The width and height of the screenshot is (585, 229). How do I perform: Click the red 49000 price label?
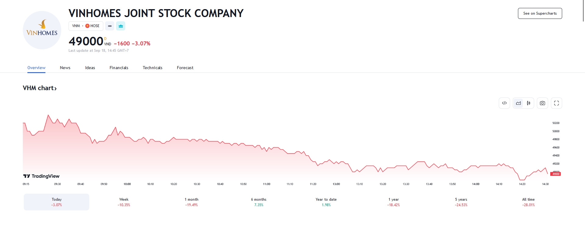tap(556, 174)
